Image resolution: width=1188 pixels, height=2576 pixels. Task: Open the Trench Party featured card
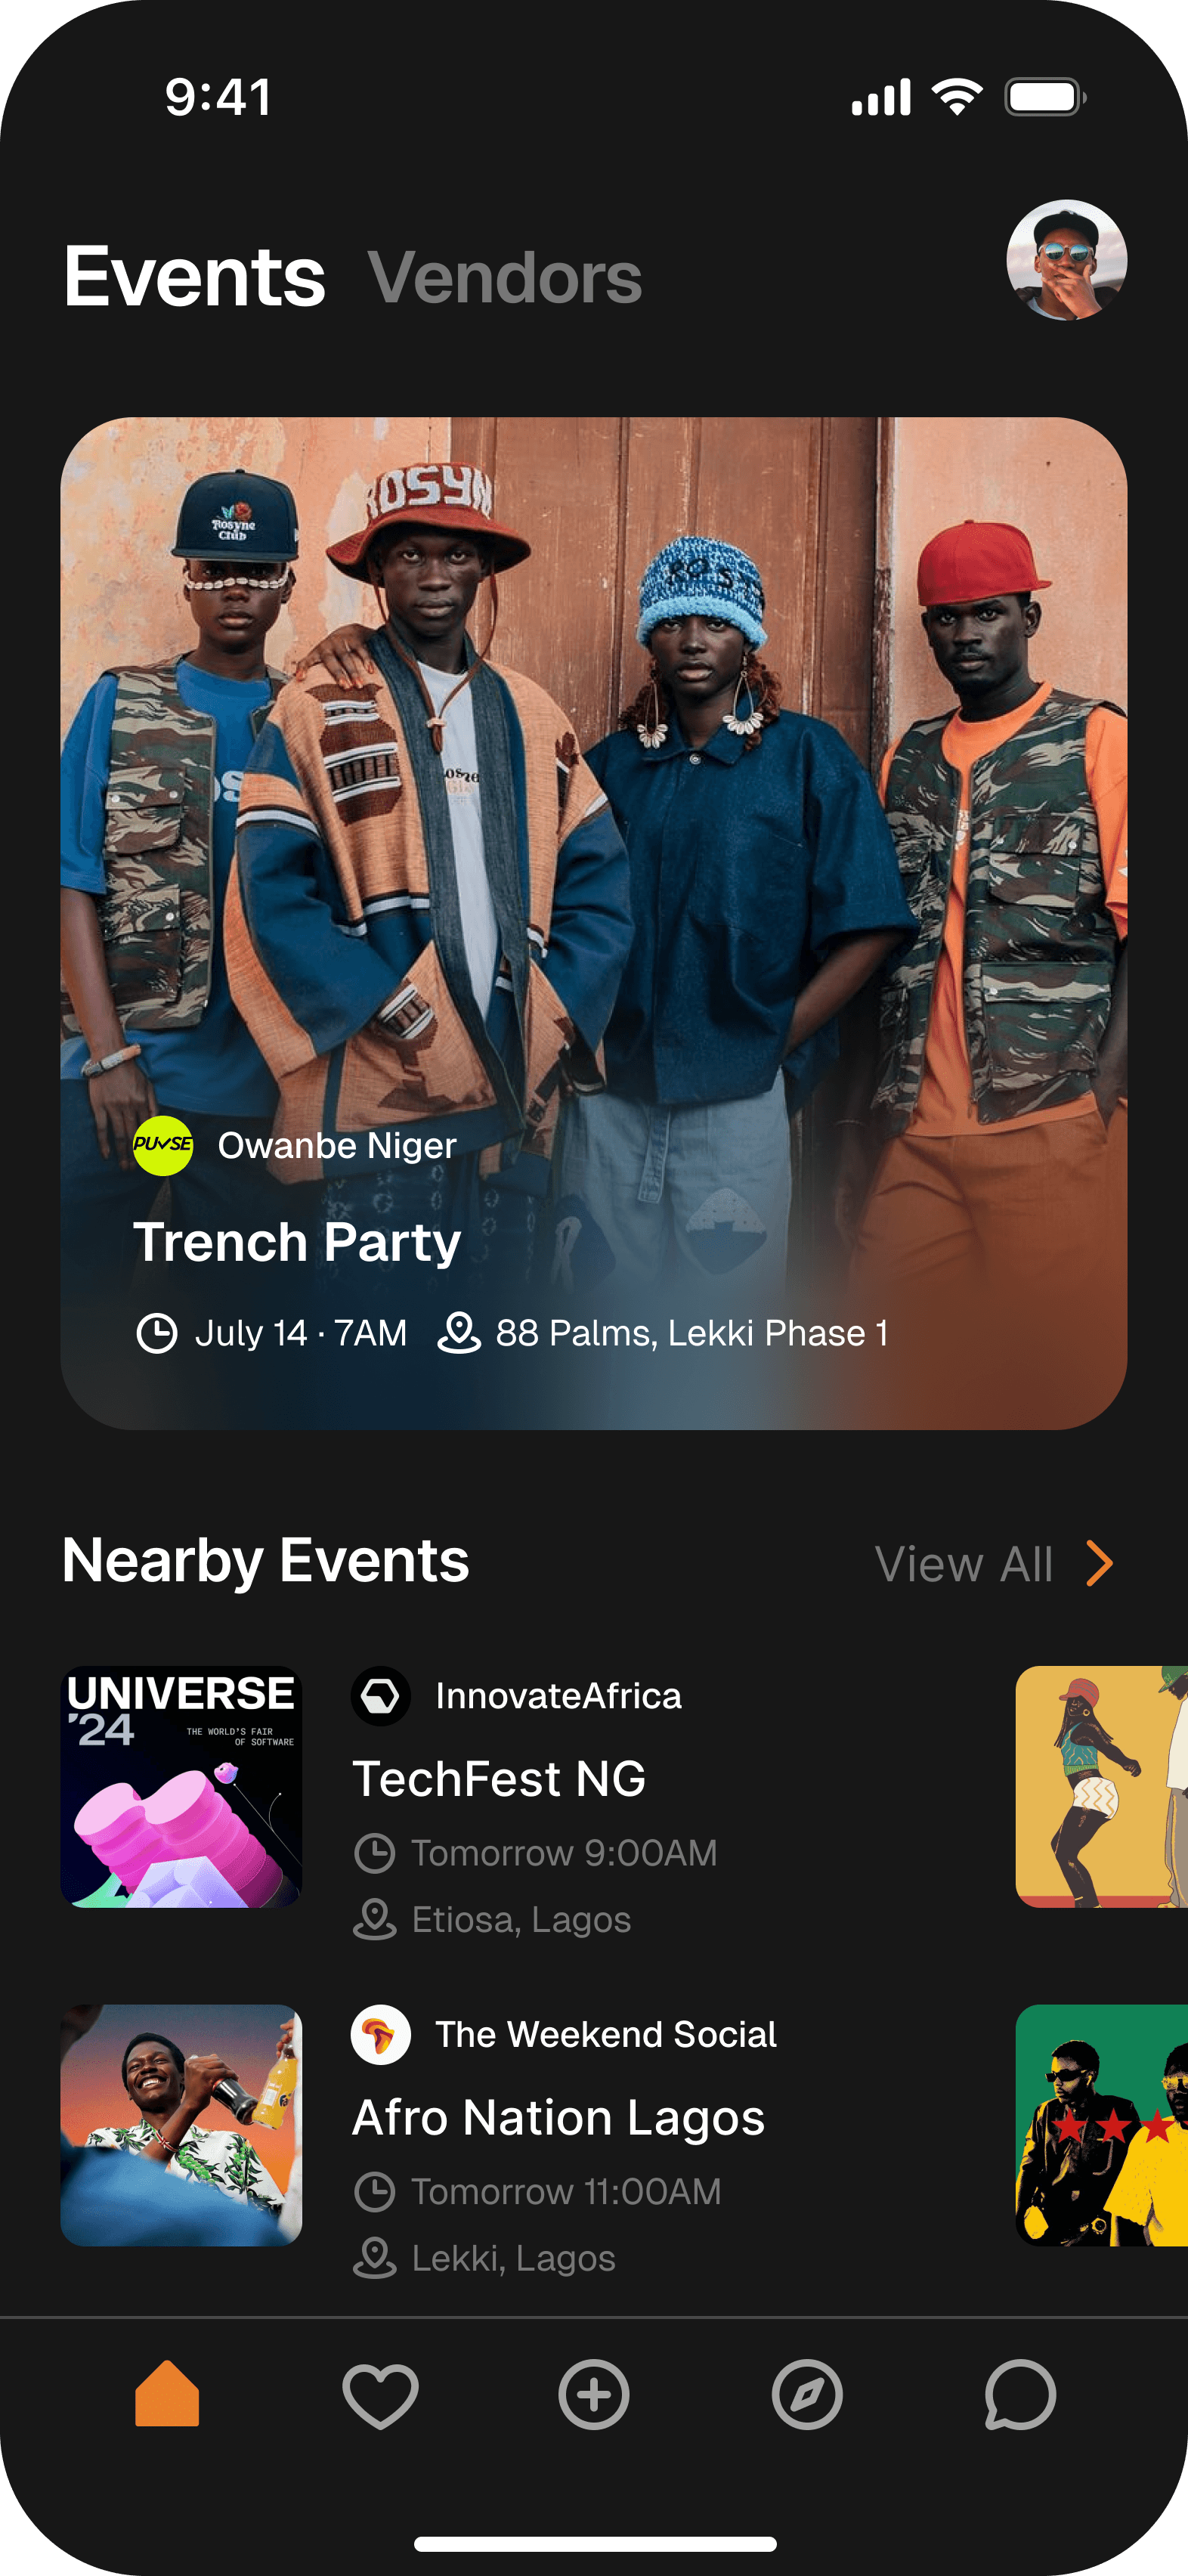pyautogui.click(x=594, y=923)
